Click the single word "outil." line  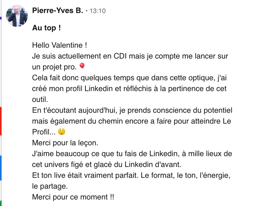[x=40, y=99]
